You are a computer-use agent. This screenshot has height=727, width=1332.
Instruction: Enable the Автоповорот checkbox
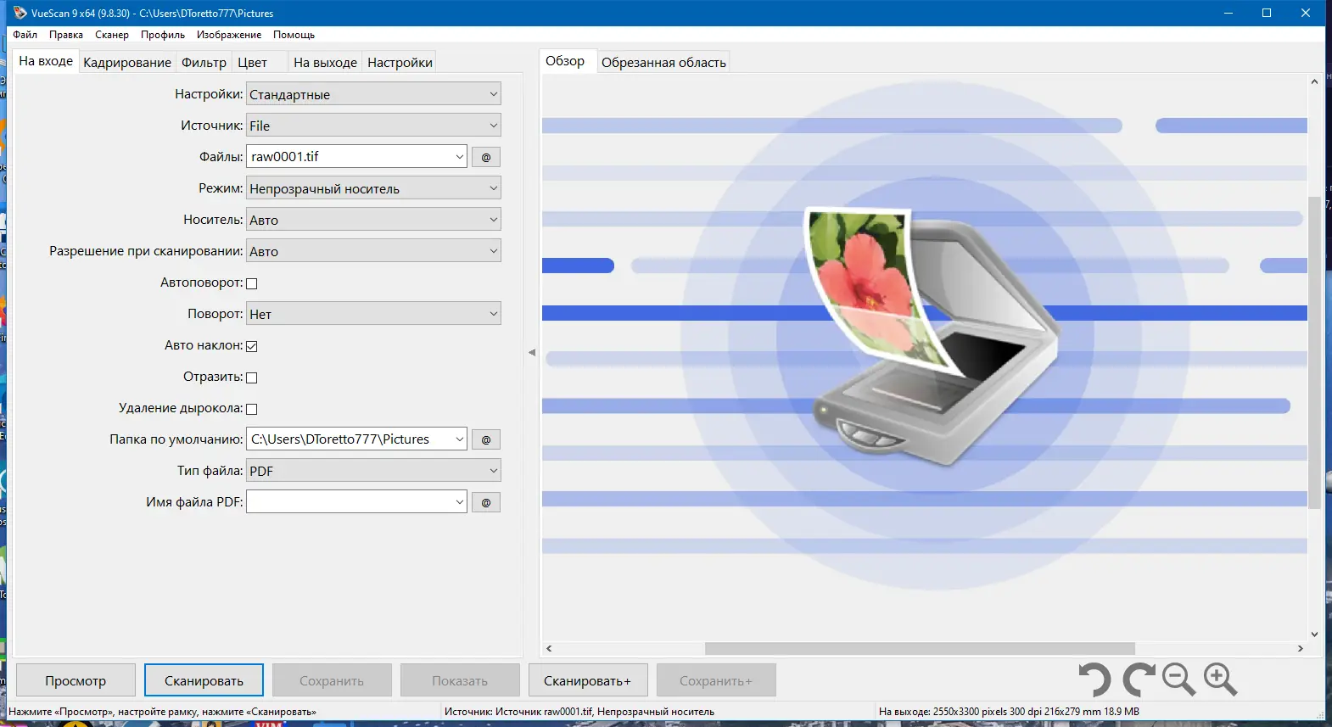pyautogui.click(x=252, y=283)
